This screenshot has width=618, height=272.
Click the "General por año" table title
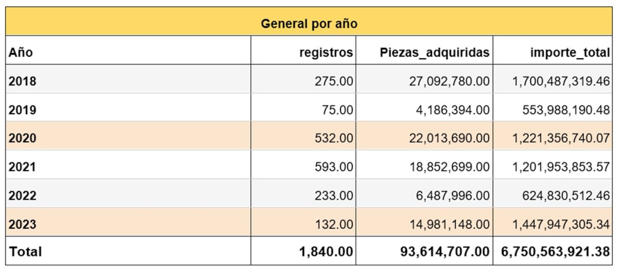[309, 23]
